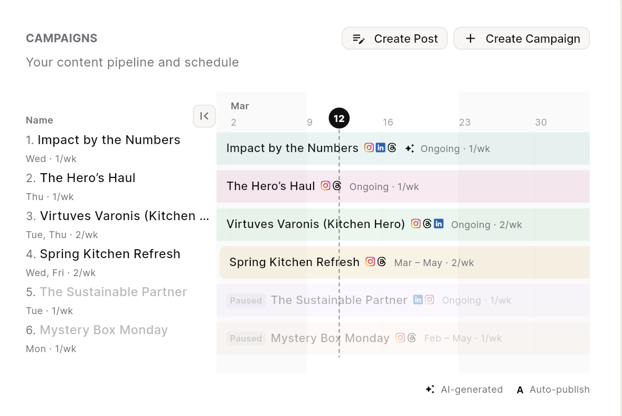Viewport: 622px width, 416px height.
Task: Click the jump-to-start chevron next to the timeline
Action: coord(204,116)
